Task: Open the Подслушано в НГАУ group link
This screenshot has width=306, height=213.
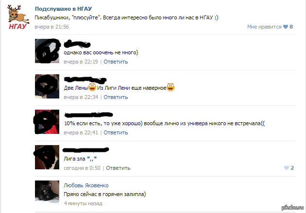Action: coord(63,9)
